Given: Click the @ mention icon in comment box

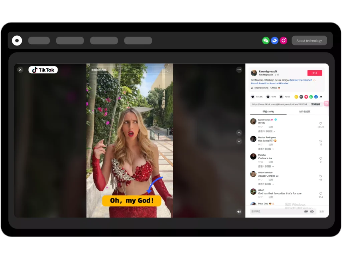Looking at the screenshot, I should click(x=306, y=211).
